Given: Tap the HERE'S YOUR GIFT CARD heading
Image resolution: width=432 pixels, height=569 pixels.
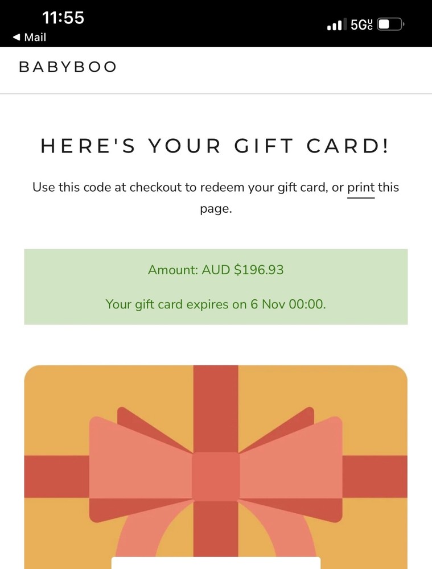Looking at the screenshot, I should click(216, 146).
